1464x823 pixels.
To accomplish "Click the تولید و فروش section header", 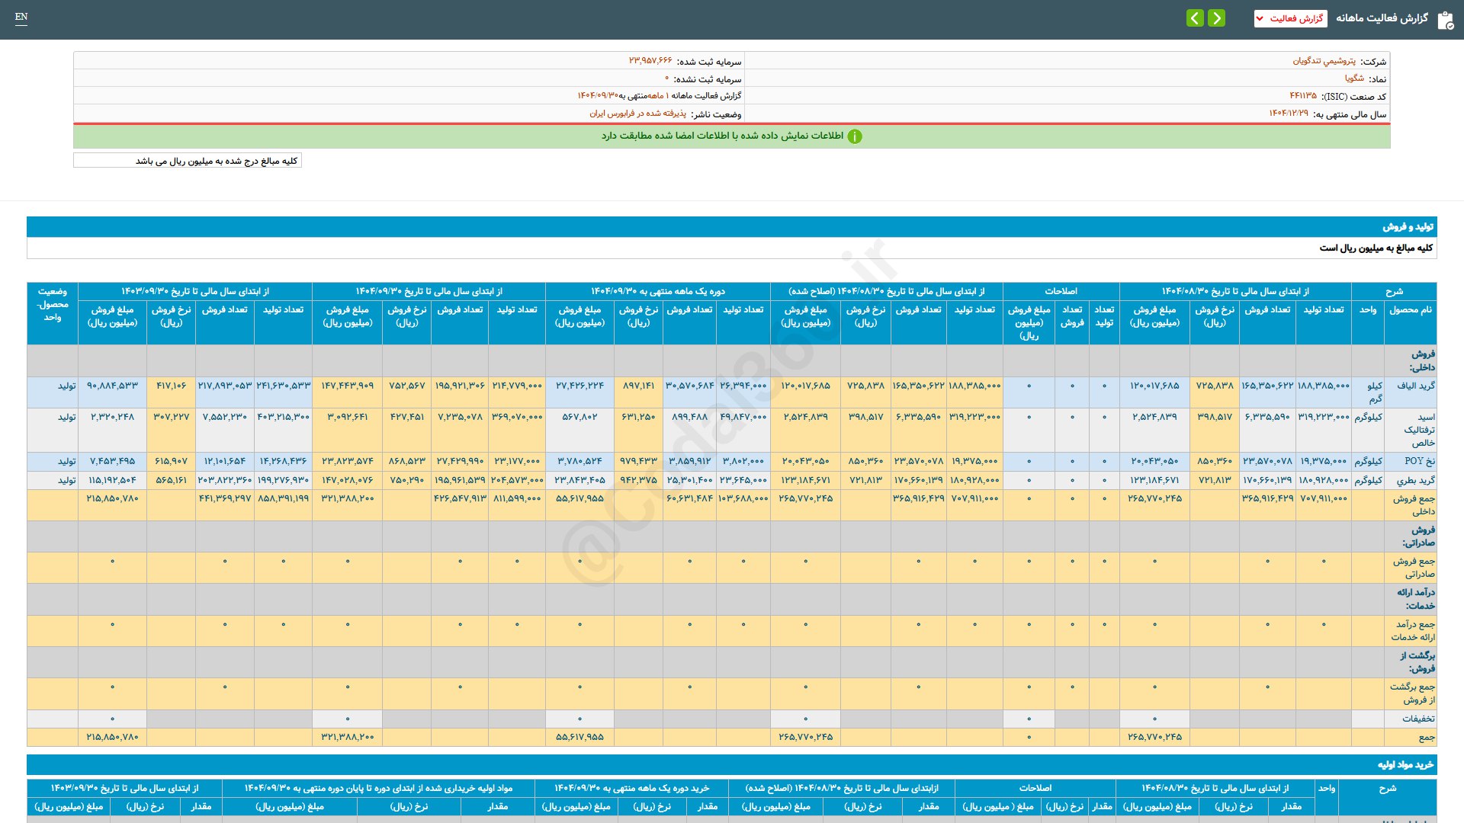I will coord(1408,227).
